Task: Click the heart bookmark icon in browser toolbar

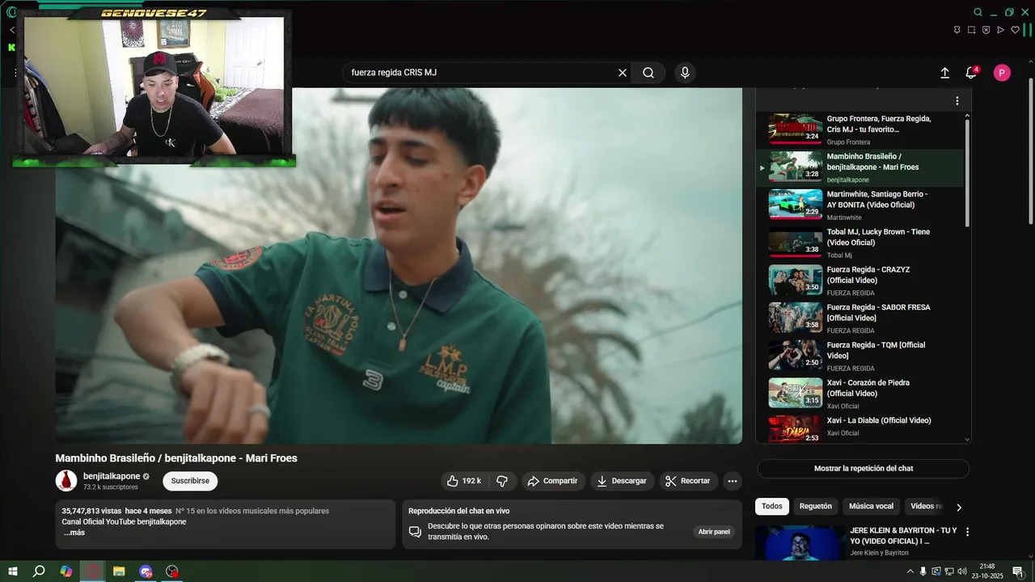Action: [1016, 30]
